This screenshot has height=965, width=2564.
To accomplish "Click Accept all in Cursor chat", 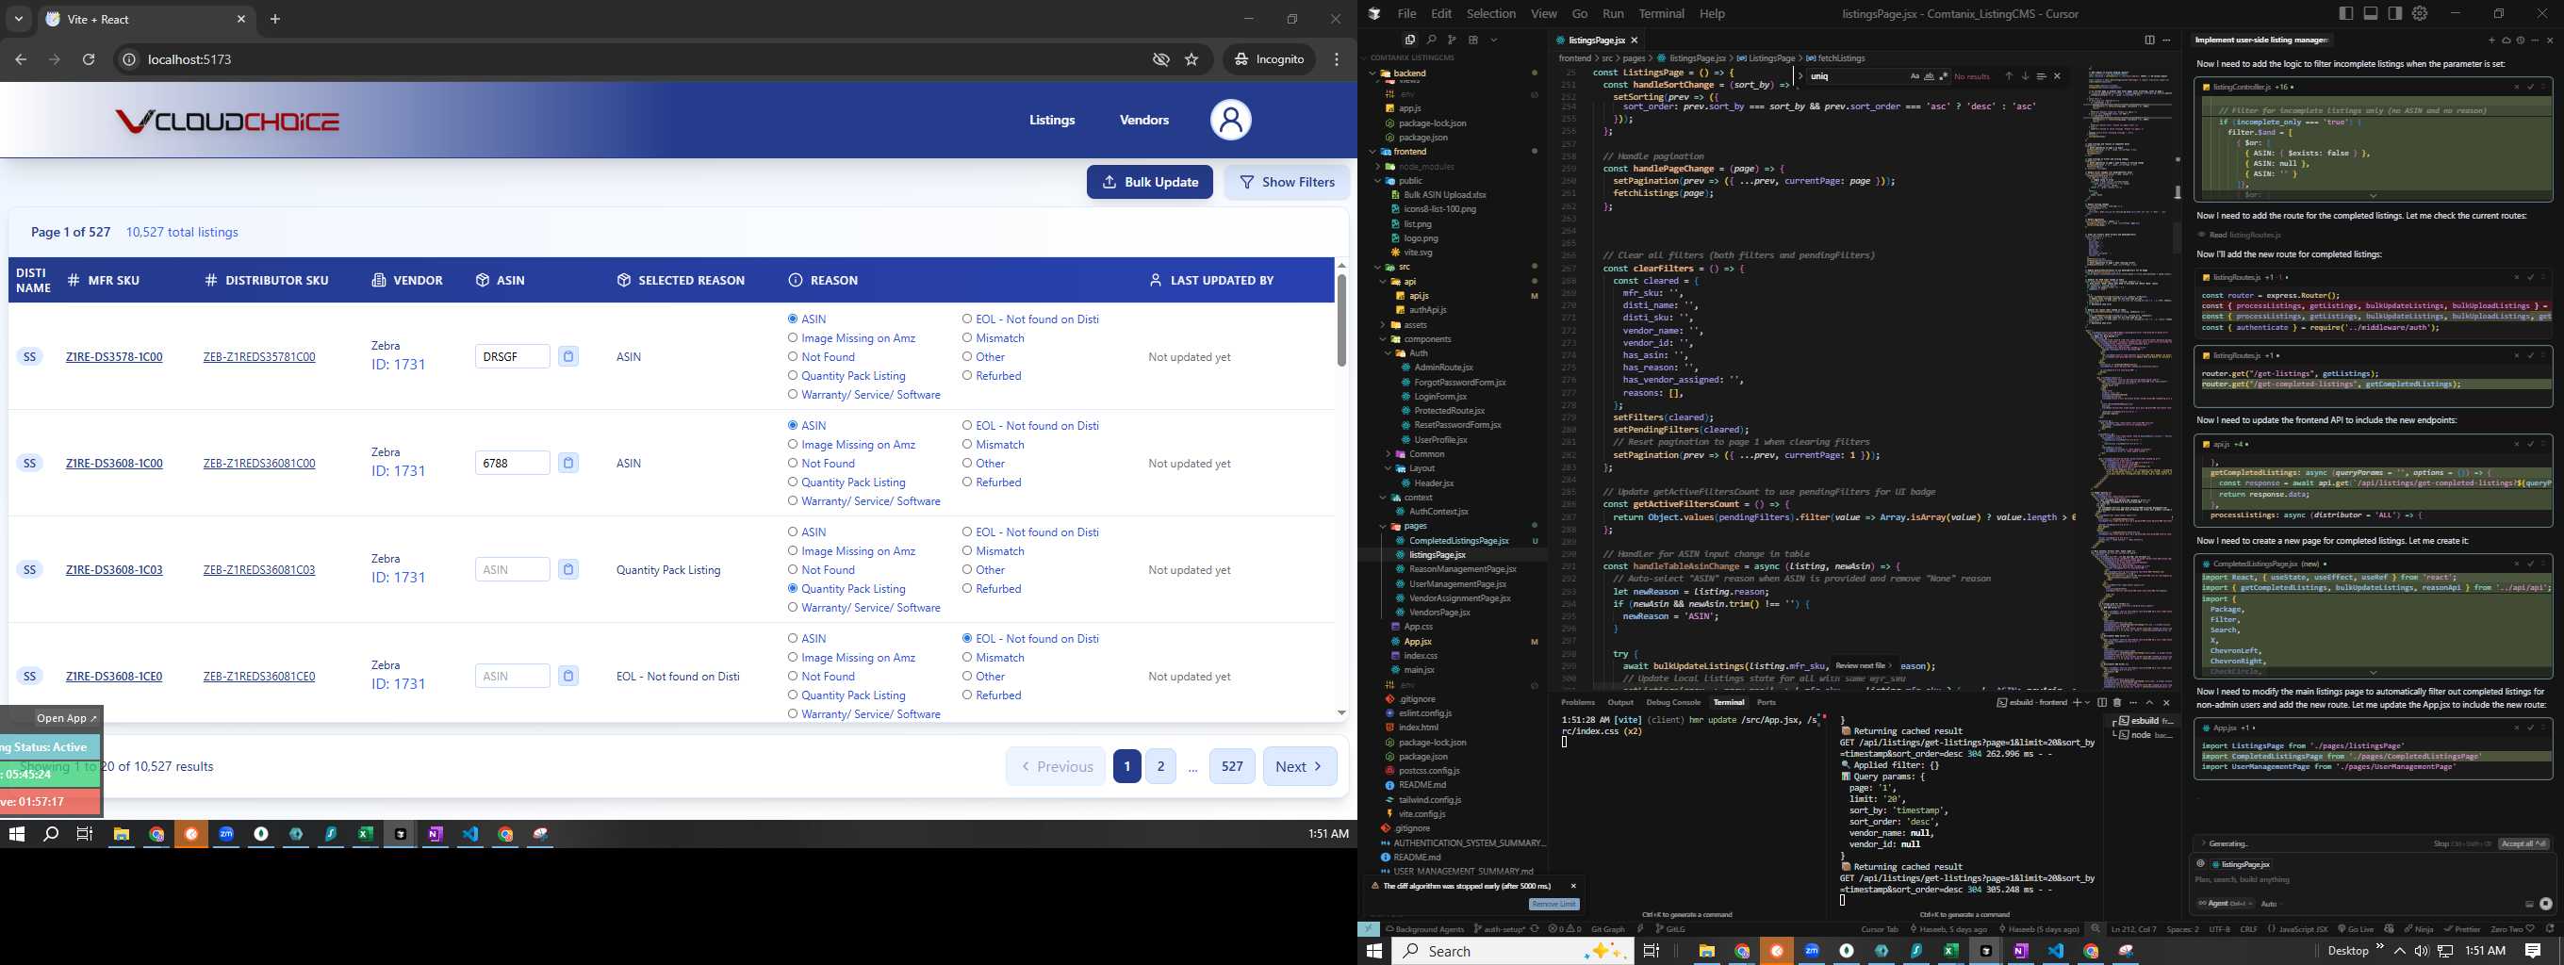I will pos(2523,843).
